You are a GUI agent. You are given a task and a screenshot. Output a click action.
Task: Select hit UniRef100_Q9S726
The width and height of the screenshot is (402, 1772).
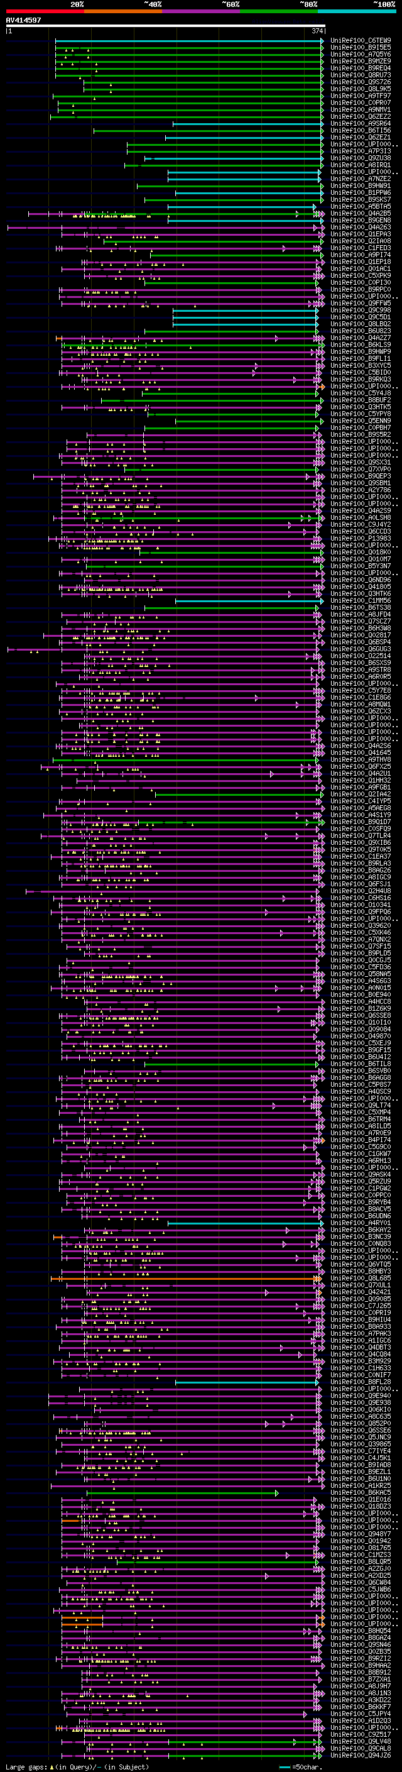pyautogui.click(x=361, y=82)
